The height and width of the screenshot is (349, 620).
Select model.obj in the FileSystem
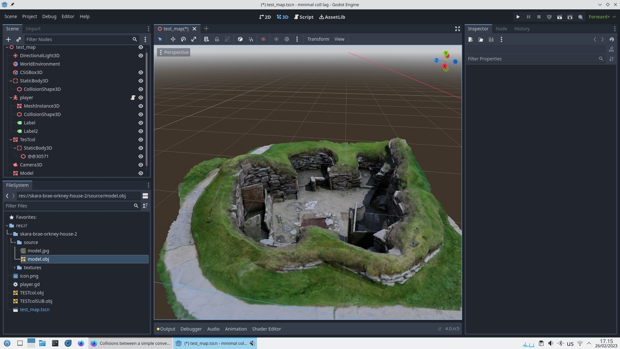[x=38, y=259]
